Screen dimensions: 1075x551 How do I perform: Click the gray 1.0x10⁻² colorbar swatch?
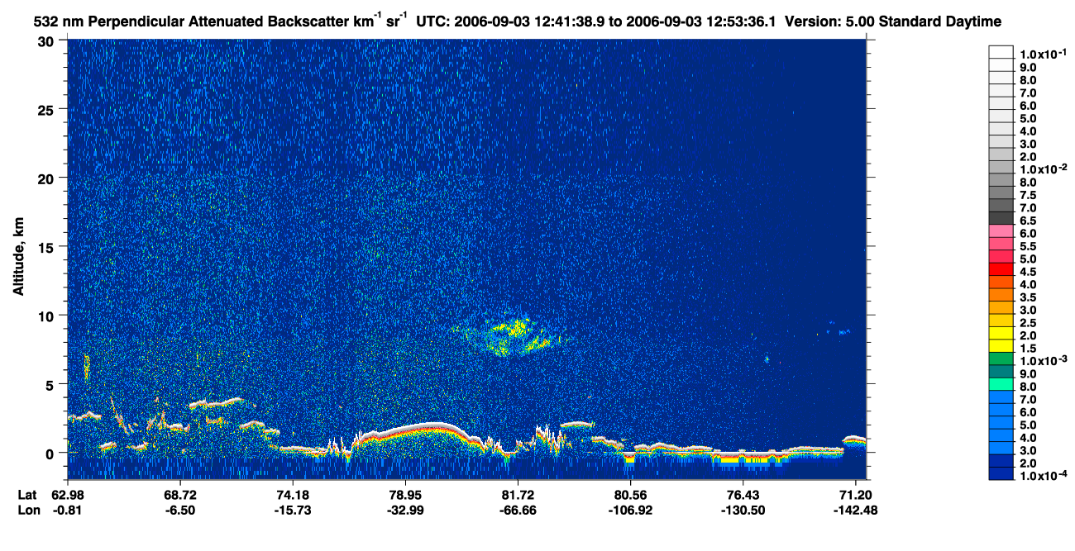(1001, 167)
